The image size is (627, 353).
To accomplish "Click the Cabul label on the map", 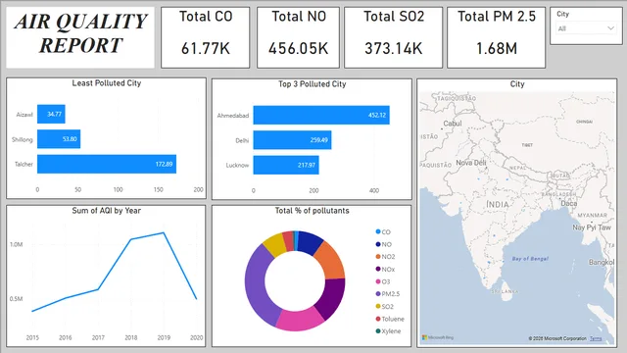I will [453, 124].
